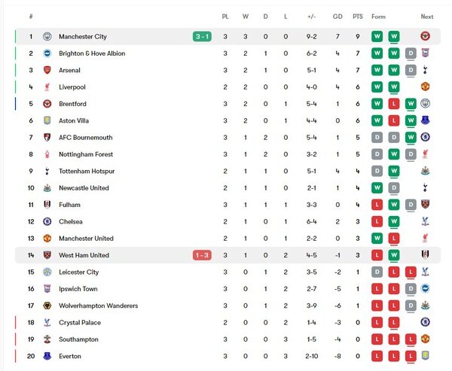
Task: Open Manchester City's next opponent crest
Action: [426, 36]
